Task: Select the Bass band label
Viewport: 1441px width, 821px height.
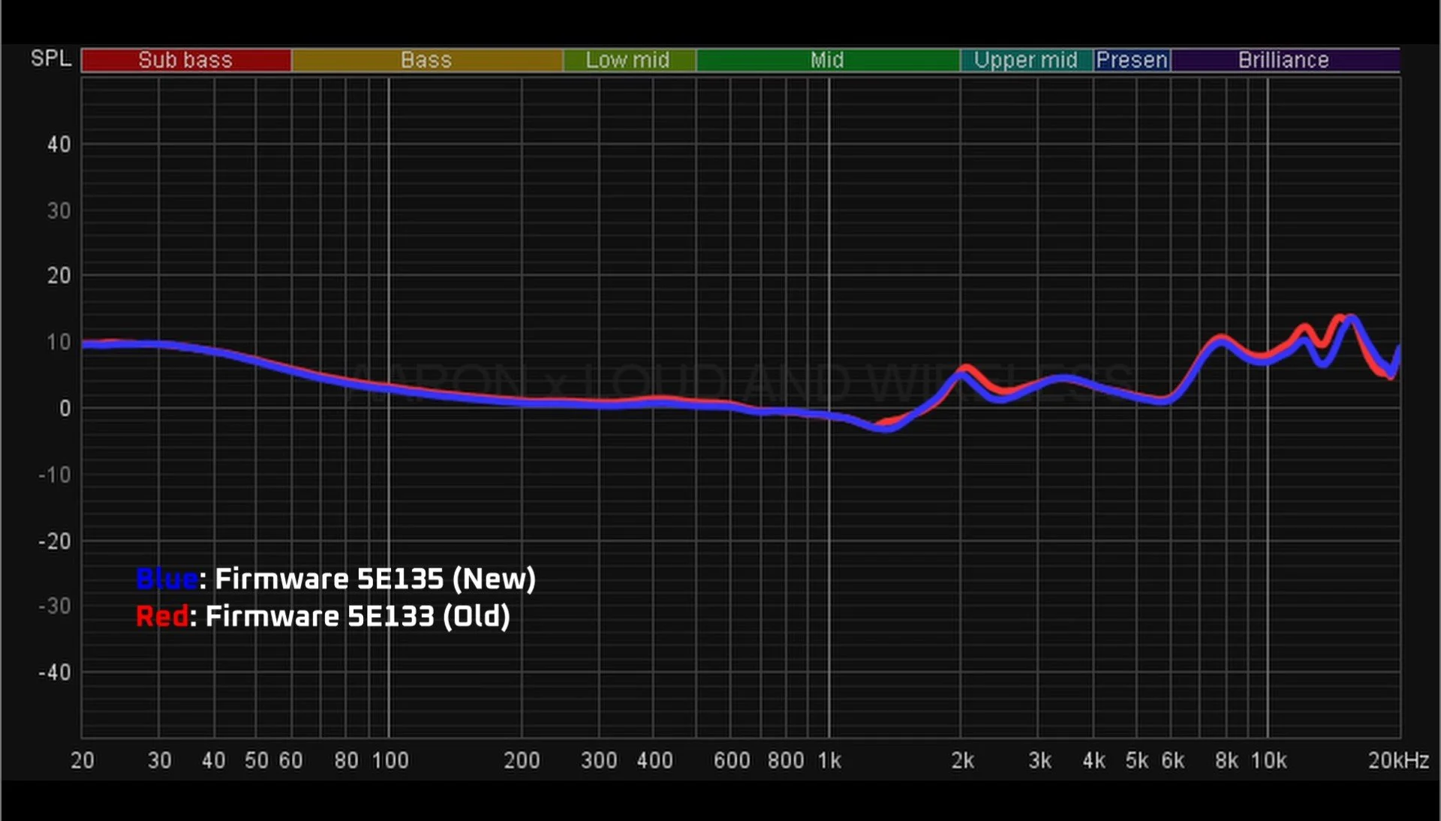Action: [426, 60]
